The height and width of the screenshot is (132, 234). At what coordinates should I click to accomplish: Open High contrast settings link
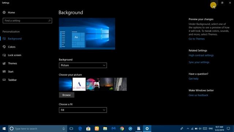pyautogui.click(x=201, y=55)
